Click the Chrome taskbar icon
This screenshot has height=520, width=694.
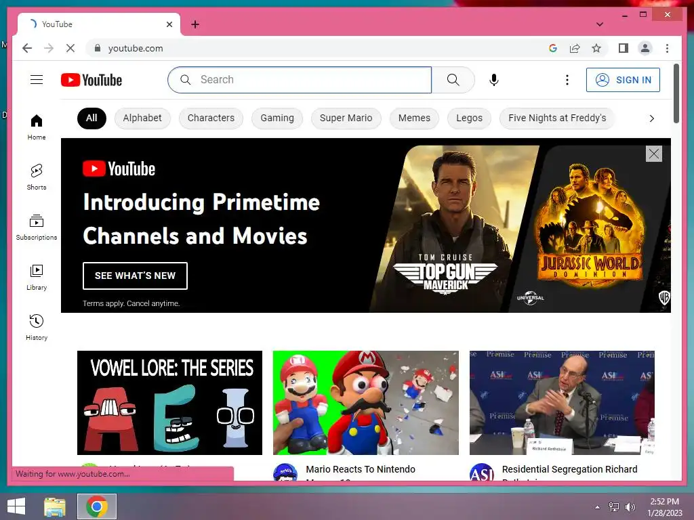97,506
